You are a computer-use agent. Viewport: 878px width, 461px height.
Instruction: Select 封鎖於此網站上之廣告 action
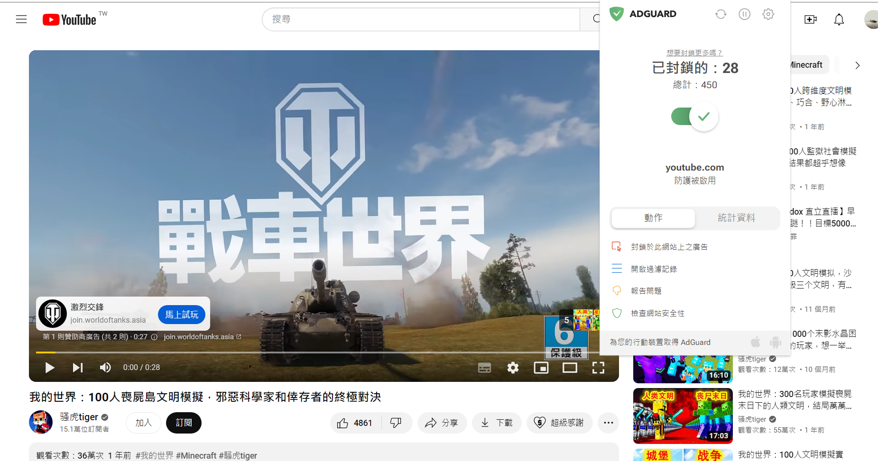click(669, 247)
